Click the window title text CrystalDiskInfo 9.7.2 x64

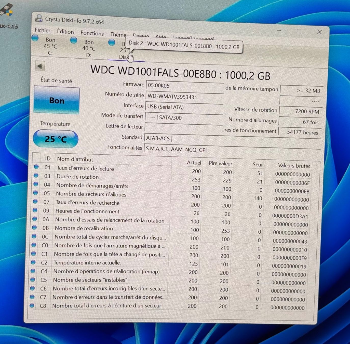click(74, 20)
